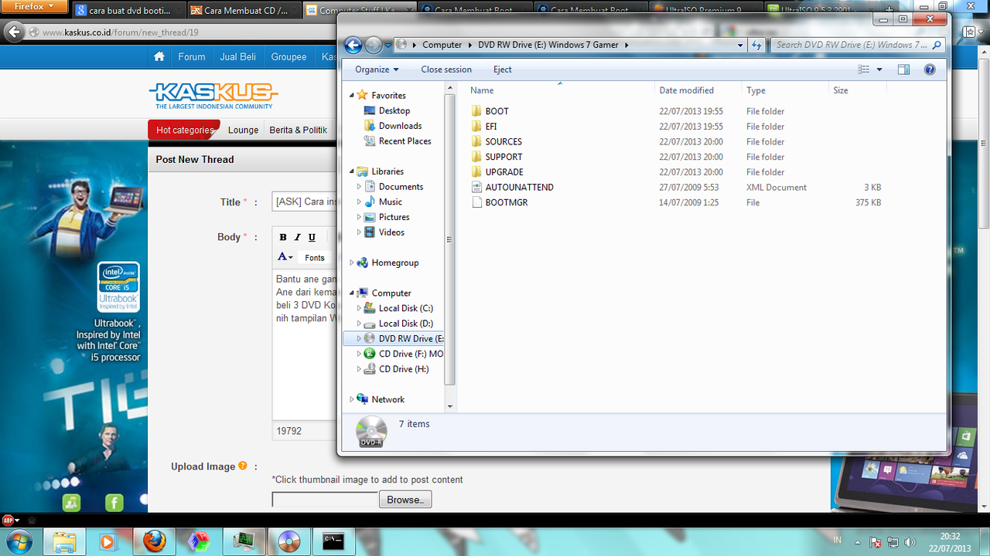Open the UltraISO disc taskbar icon
990x556 pixels.
pyautogui.click(x=289, y=541)
